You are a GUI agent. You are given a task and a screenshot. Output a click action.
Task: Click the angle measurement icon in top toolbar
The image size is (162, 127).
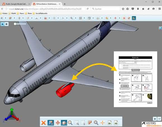point(37,18)
